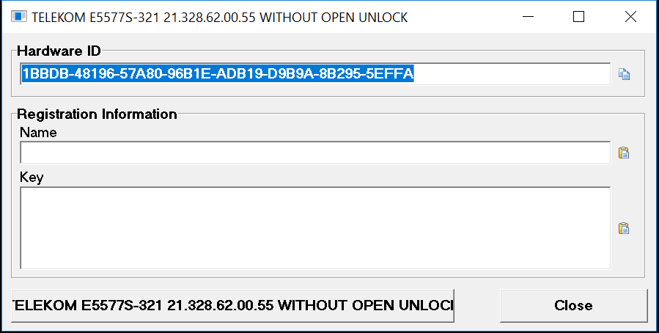
Task: Paste into Name using its clipboard icon
Action: tap(624, 153)
